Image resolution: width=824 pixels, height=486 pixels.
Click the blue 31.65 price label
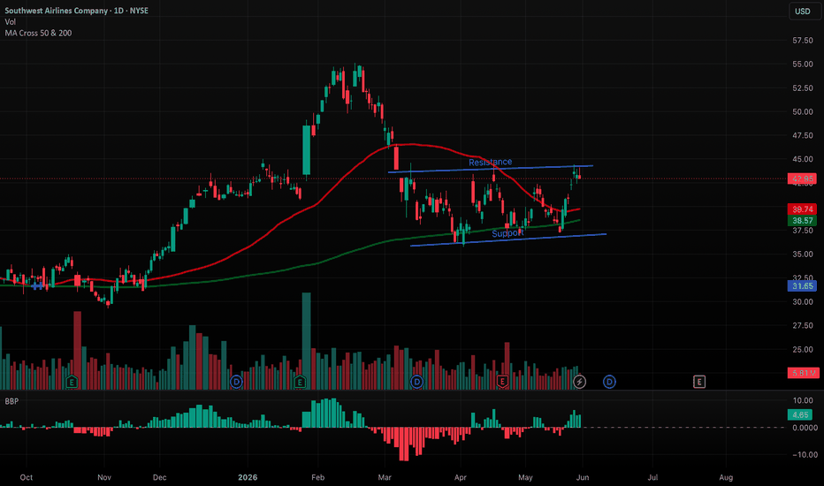coord(802,285)
